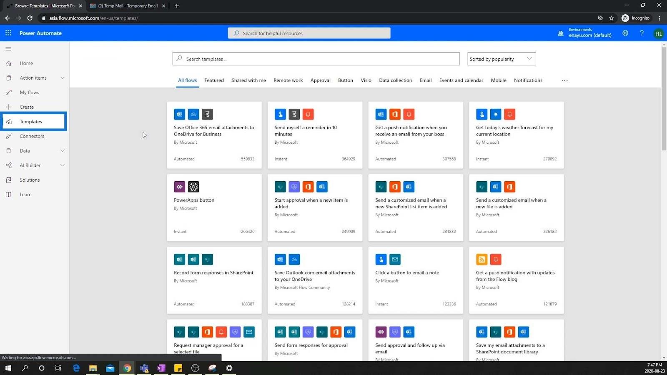The image size is (667, 375).
Task: Click the bookmark star in address bar
Action: point(612,18)
